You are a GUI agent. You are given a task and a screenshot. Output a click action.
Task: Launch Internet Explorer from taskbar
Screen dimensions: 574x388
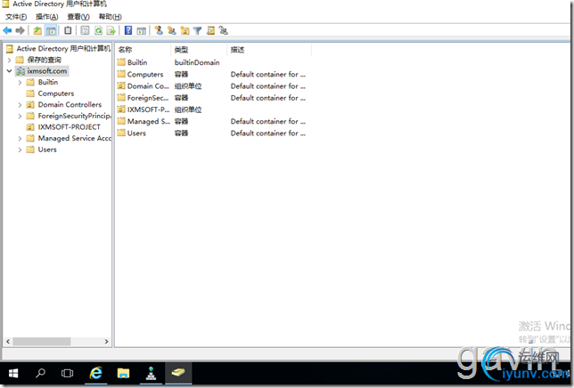(96, 374)
